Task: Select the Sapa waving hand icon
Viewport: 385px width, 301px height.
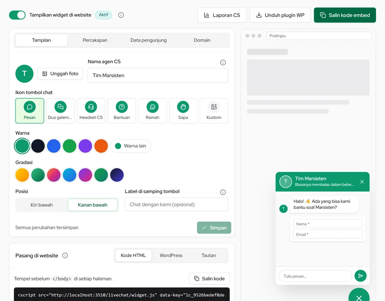Action: click(x=183, y=111)
